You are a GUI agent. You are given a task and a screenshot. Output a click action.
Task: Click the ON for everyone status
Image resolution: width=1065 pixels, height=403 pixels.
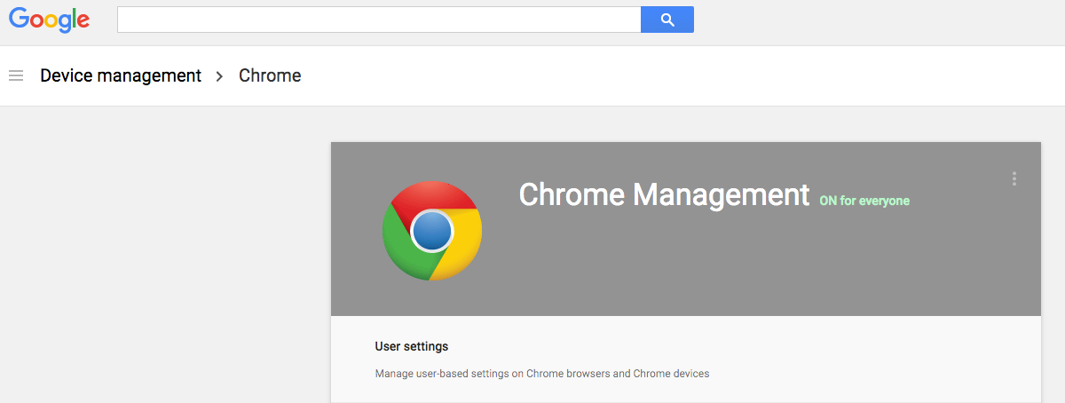[864, 201]
